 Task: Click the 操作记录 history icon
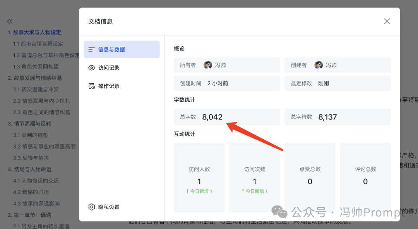[91, 86]
